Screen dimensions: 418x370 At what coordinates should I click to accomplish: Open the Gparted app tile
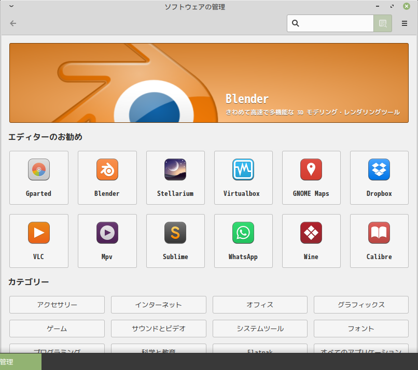click(39, 178)
